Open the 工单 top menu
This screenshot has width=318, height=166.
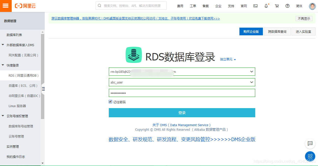(x=193, y=6)
